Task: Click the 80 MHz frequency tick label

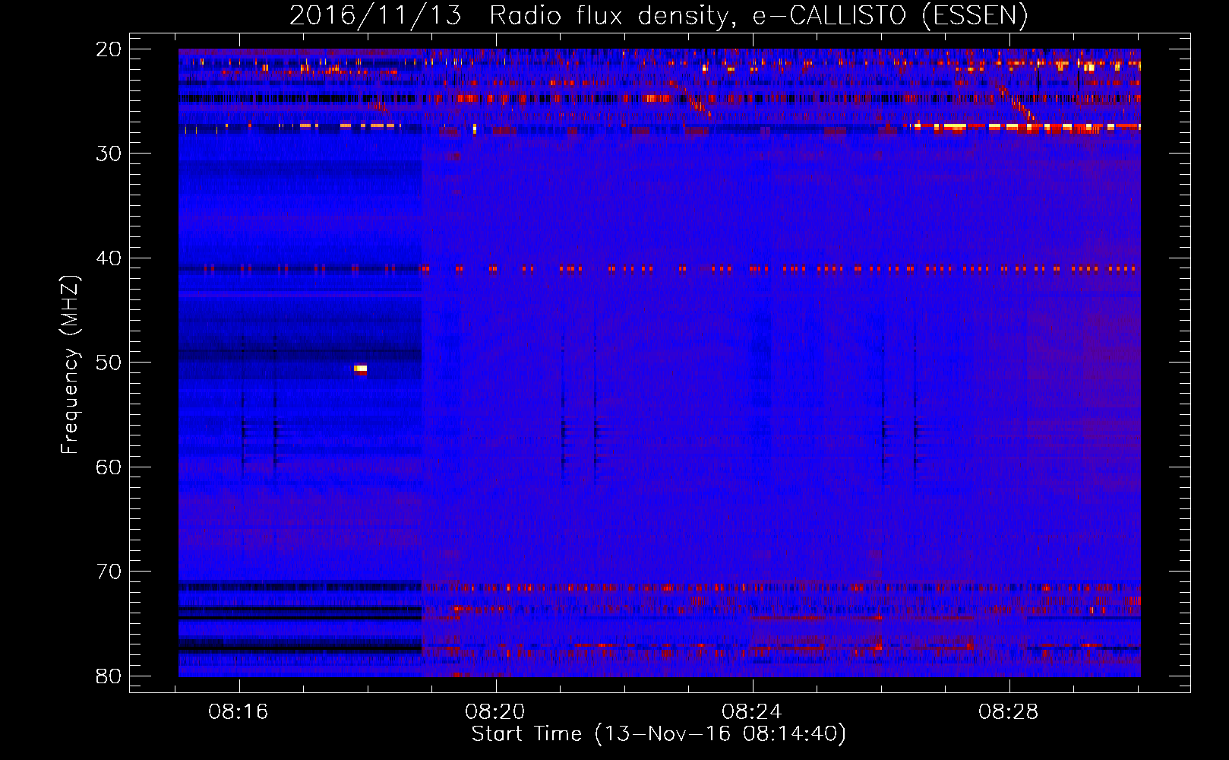Action: 109,676
